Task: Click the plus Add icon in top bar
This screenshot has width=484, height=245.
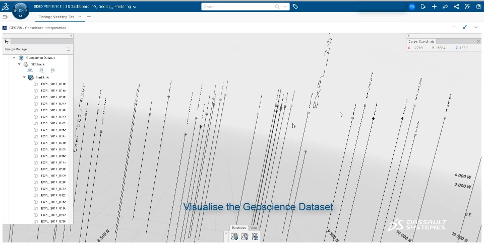Action: coord(434,7)
